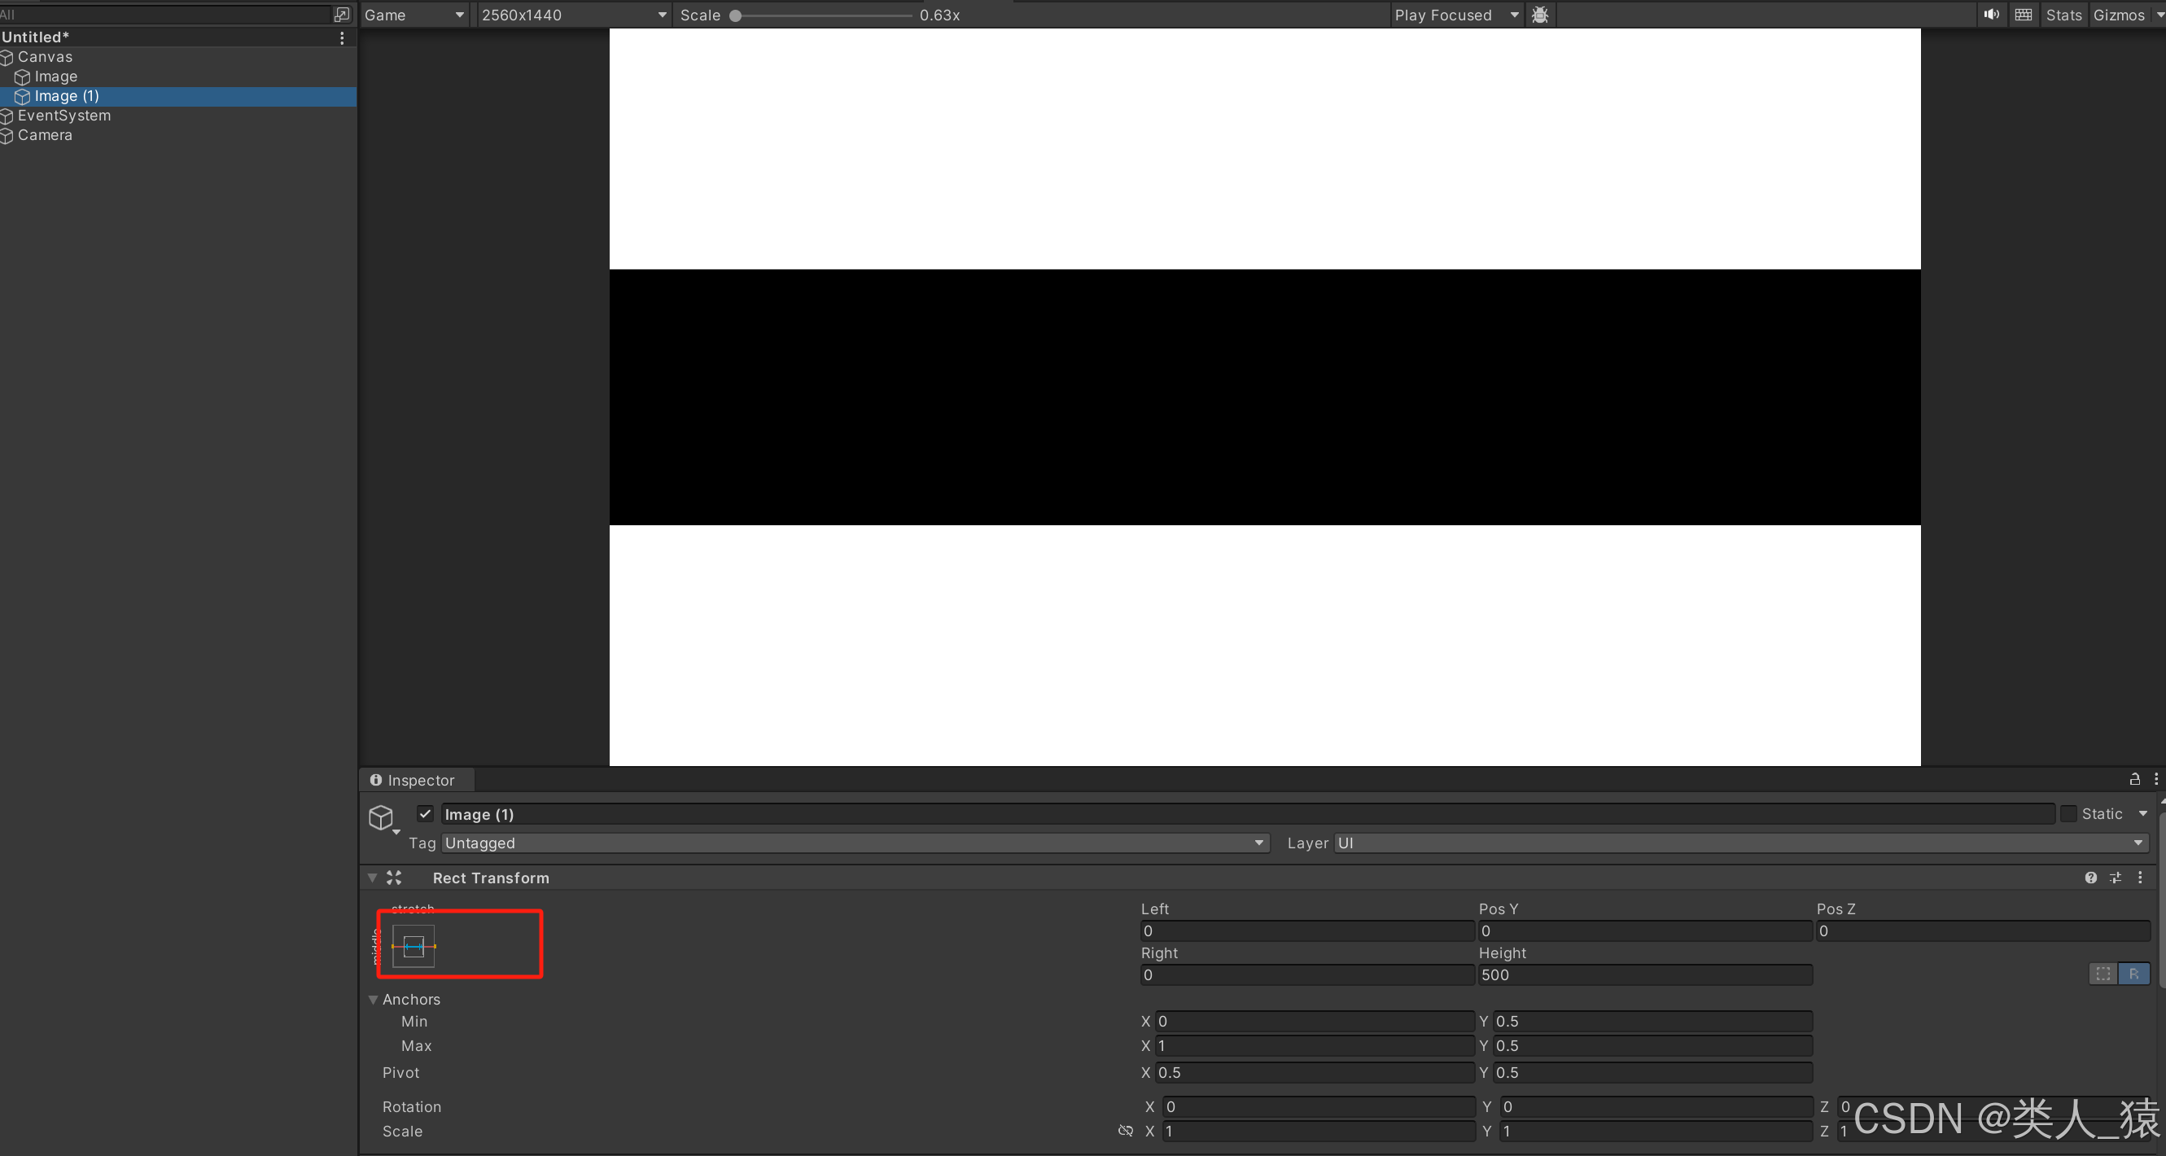Toggle Stats overlay in Game view
Screen dimensions: 2166x1156
(x=2063, y=15)
